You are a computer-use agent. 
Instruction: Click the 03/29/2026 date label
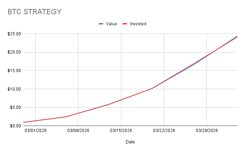207,131
